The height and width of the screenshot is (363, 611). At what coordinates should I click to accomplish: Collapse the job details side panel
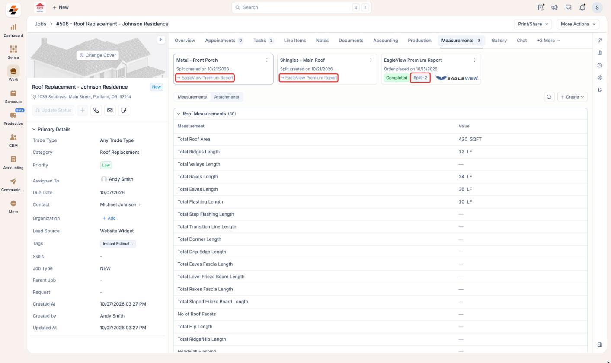coord(161,40)
